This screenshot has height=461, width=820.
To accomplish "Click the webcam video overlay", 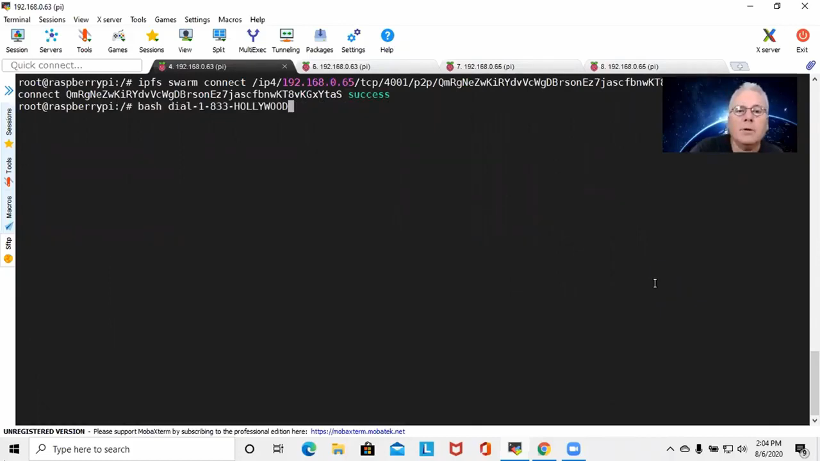I will pos(730,115).
